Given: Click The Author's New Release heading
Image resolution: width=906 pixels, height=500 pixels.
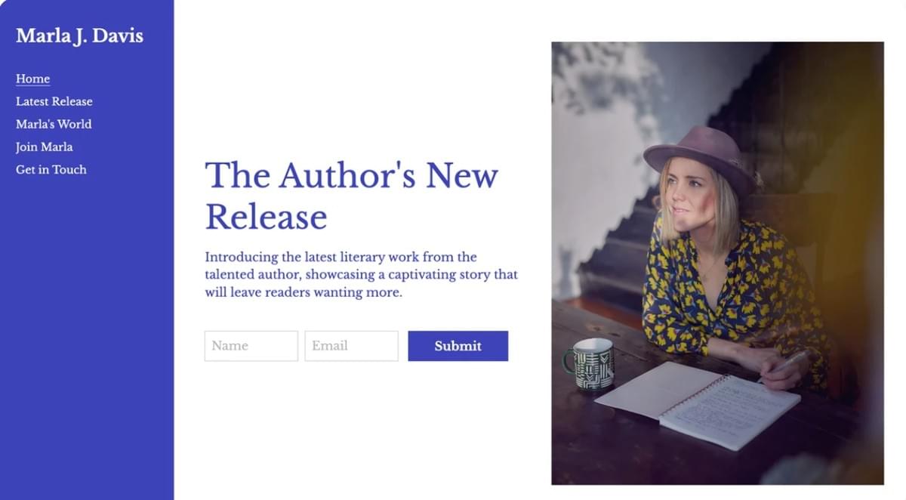Looking at the screenshot, I should pos(352,196).
